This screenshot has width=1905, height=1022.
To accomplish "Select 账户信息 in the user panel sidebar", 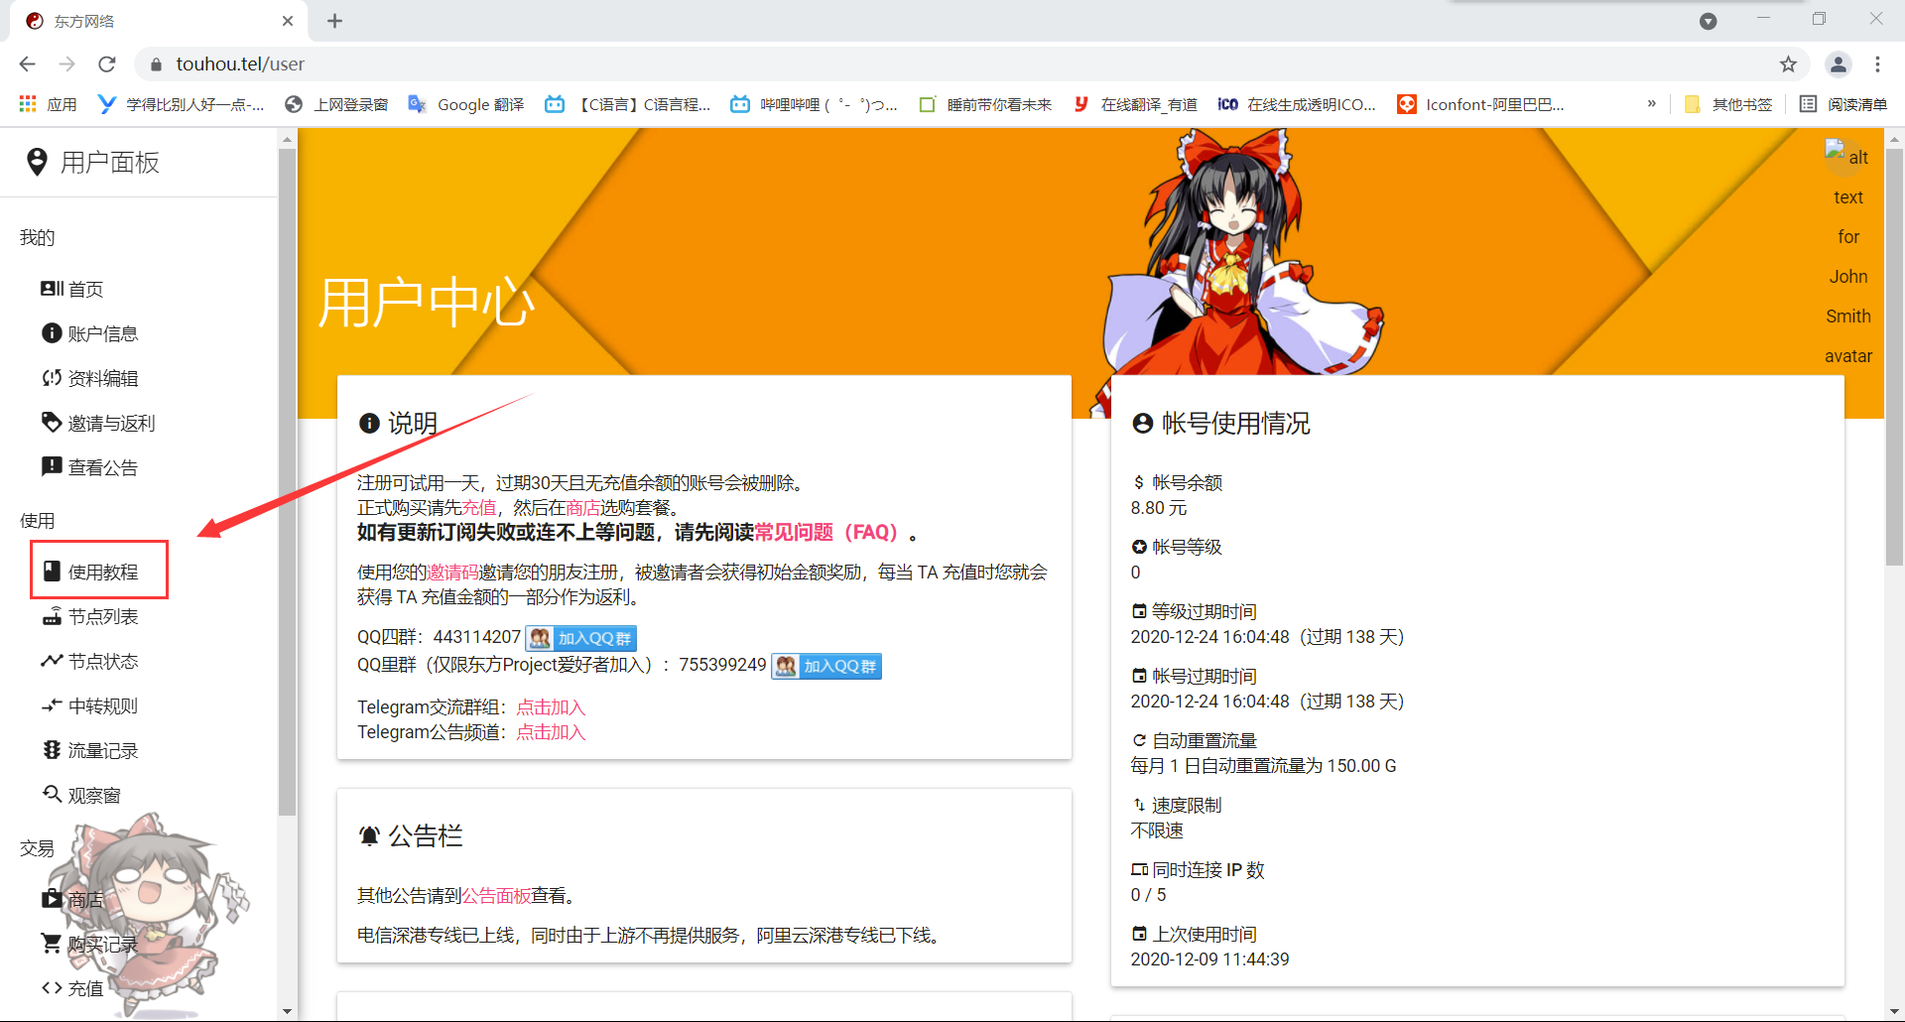I will tap(103, 332).
